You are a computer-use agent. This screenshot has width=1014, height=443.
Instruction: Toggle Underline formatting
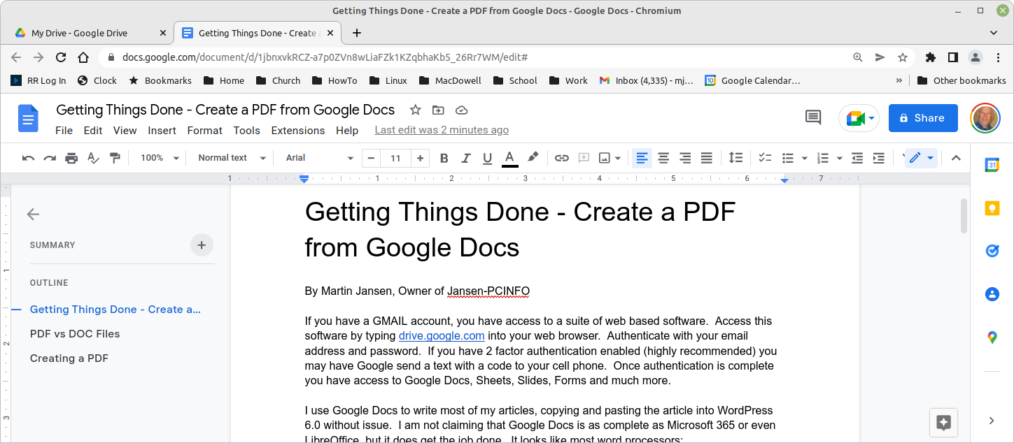coord(487,158)
